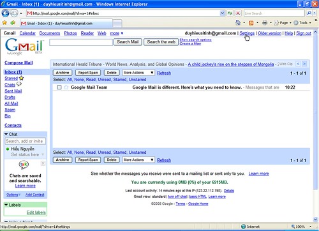Open the top More Actions dropdown
Viewport: 319px width, 231px height.
pyautogui.click(x=138, y=73)
